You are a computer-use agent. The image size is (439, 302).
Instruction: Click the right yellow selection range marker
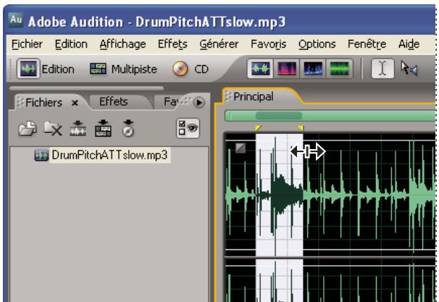pyautogui.click(x=301, y=128)
